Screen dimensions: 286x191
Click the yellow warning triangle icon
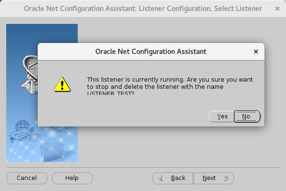tap(62, 85)
